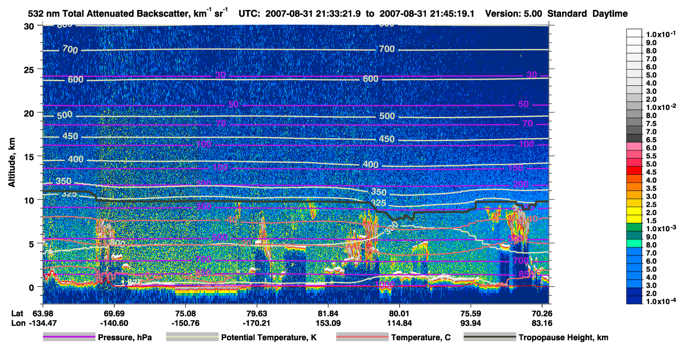Image resolution: width=681 pixels, height=349 pixels.
Task: Click latitude value '69.69'
Action: tap(114, 313)
